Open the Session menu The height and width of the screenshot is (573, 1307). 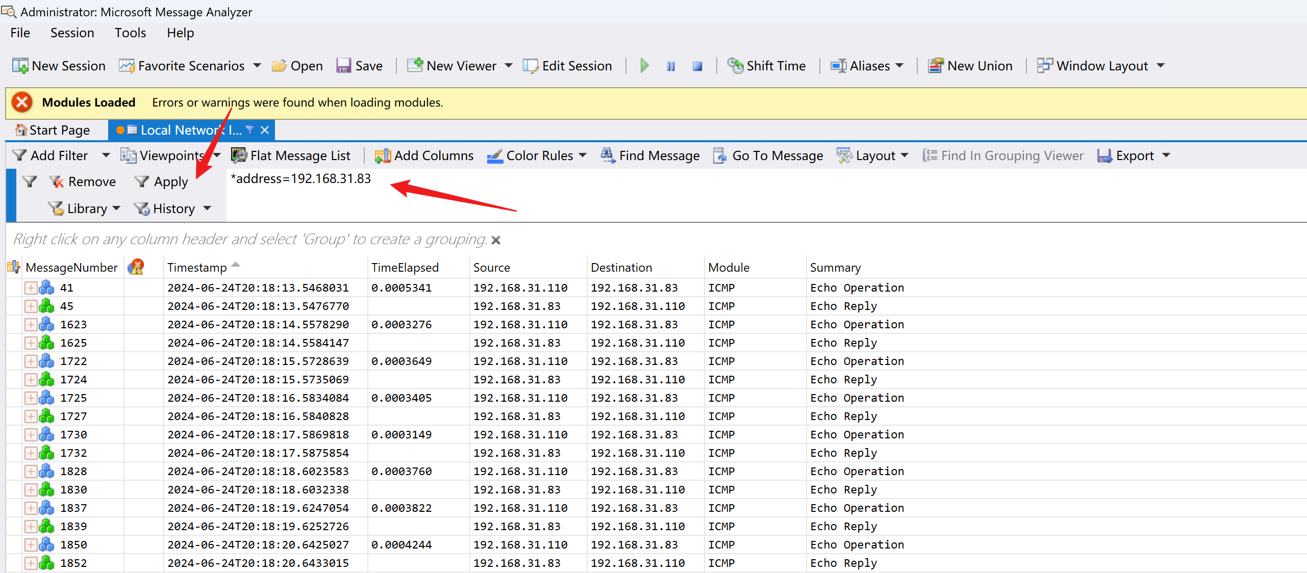tap(72, 33)
